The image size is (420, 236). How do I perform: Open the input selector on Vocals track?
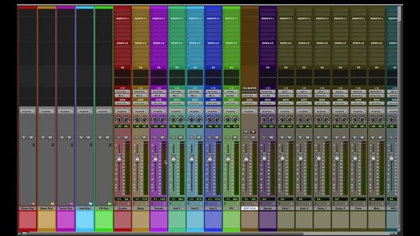coord(159,92)
